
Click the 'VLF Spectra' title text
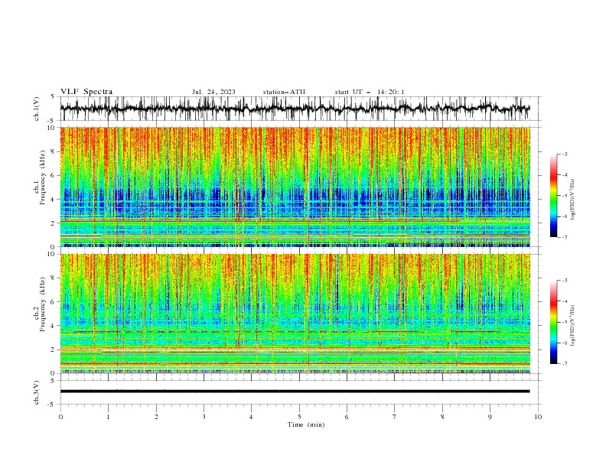click(x=86, y=92)
